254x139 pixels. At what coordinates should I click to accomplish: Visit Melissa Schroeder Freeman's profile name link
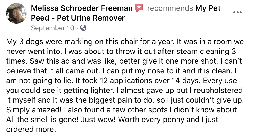pos(82,8)
